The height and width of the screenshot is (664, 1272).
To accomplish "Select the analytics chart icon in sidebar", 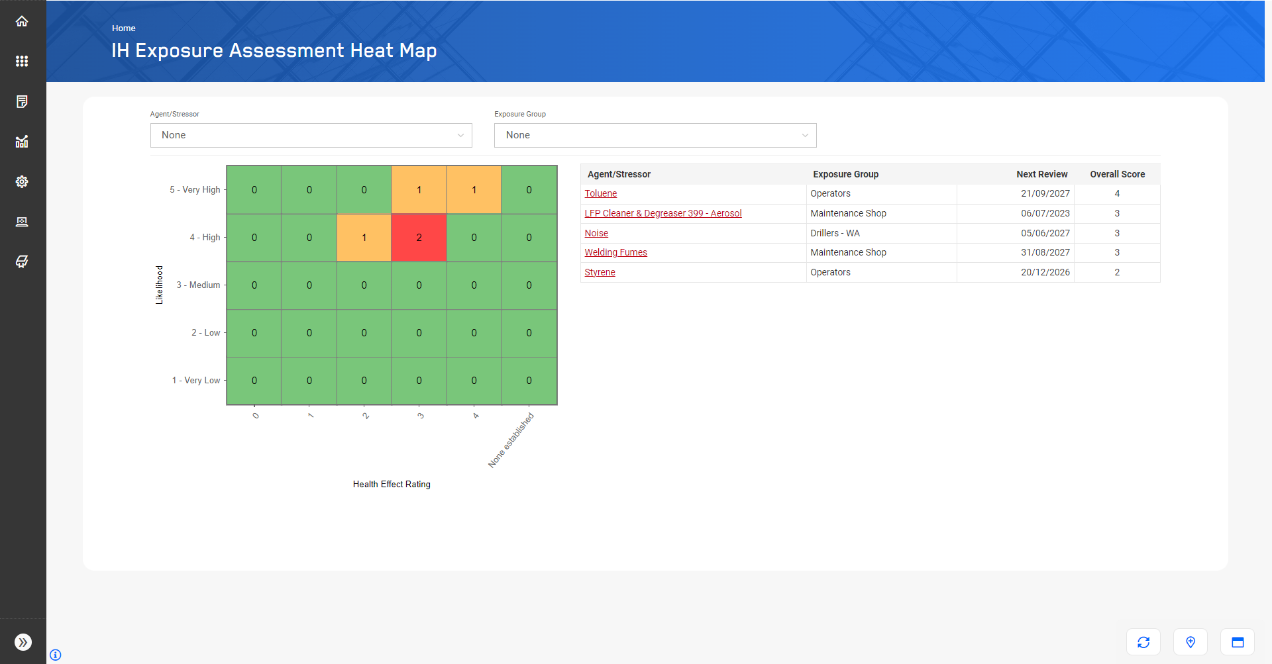I will 22,141.
